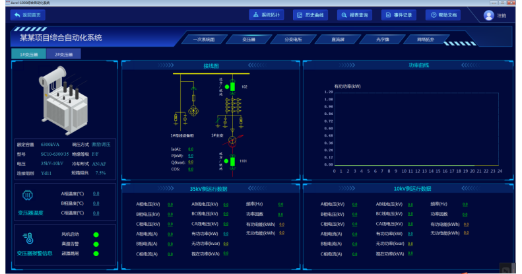Click the 功率曲线 panel title
Viewport: 522px width, 274px height.
[419, 65]
